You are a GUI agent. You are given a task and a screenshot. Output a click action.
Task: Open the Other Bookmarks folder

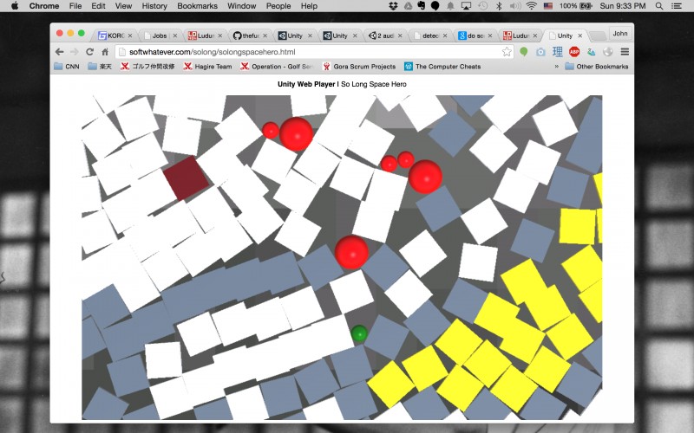(x=597, y=67)
